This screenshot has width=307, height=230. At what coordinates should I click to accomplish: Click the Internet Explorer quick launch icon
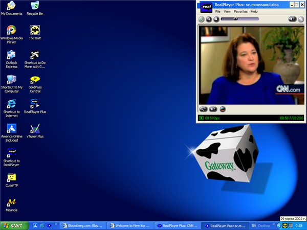click(x=42, y=226)
